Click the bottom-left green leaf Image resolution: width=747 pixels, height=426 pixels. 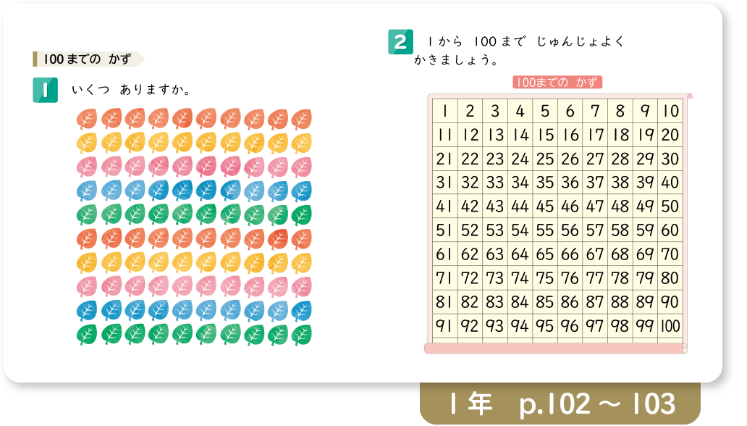(x=86, y=334)
